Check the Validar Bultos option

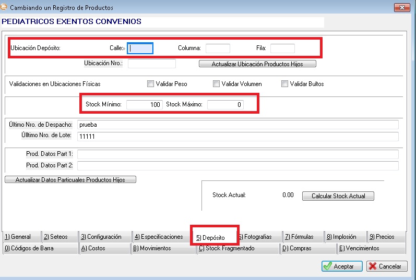tap(284, 84)
